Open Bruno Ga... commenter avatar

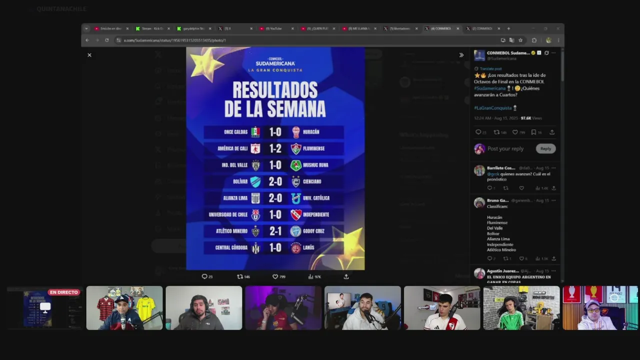[479, 202]
